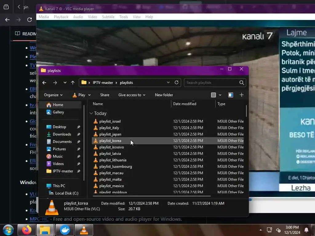Screen dimensions: 315x236
Task: Go back in file explorer
Action: coord(44,83)
